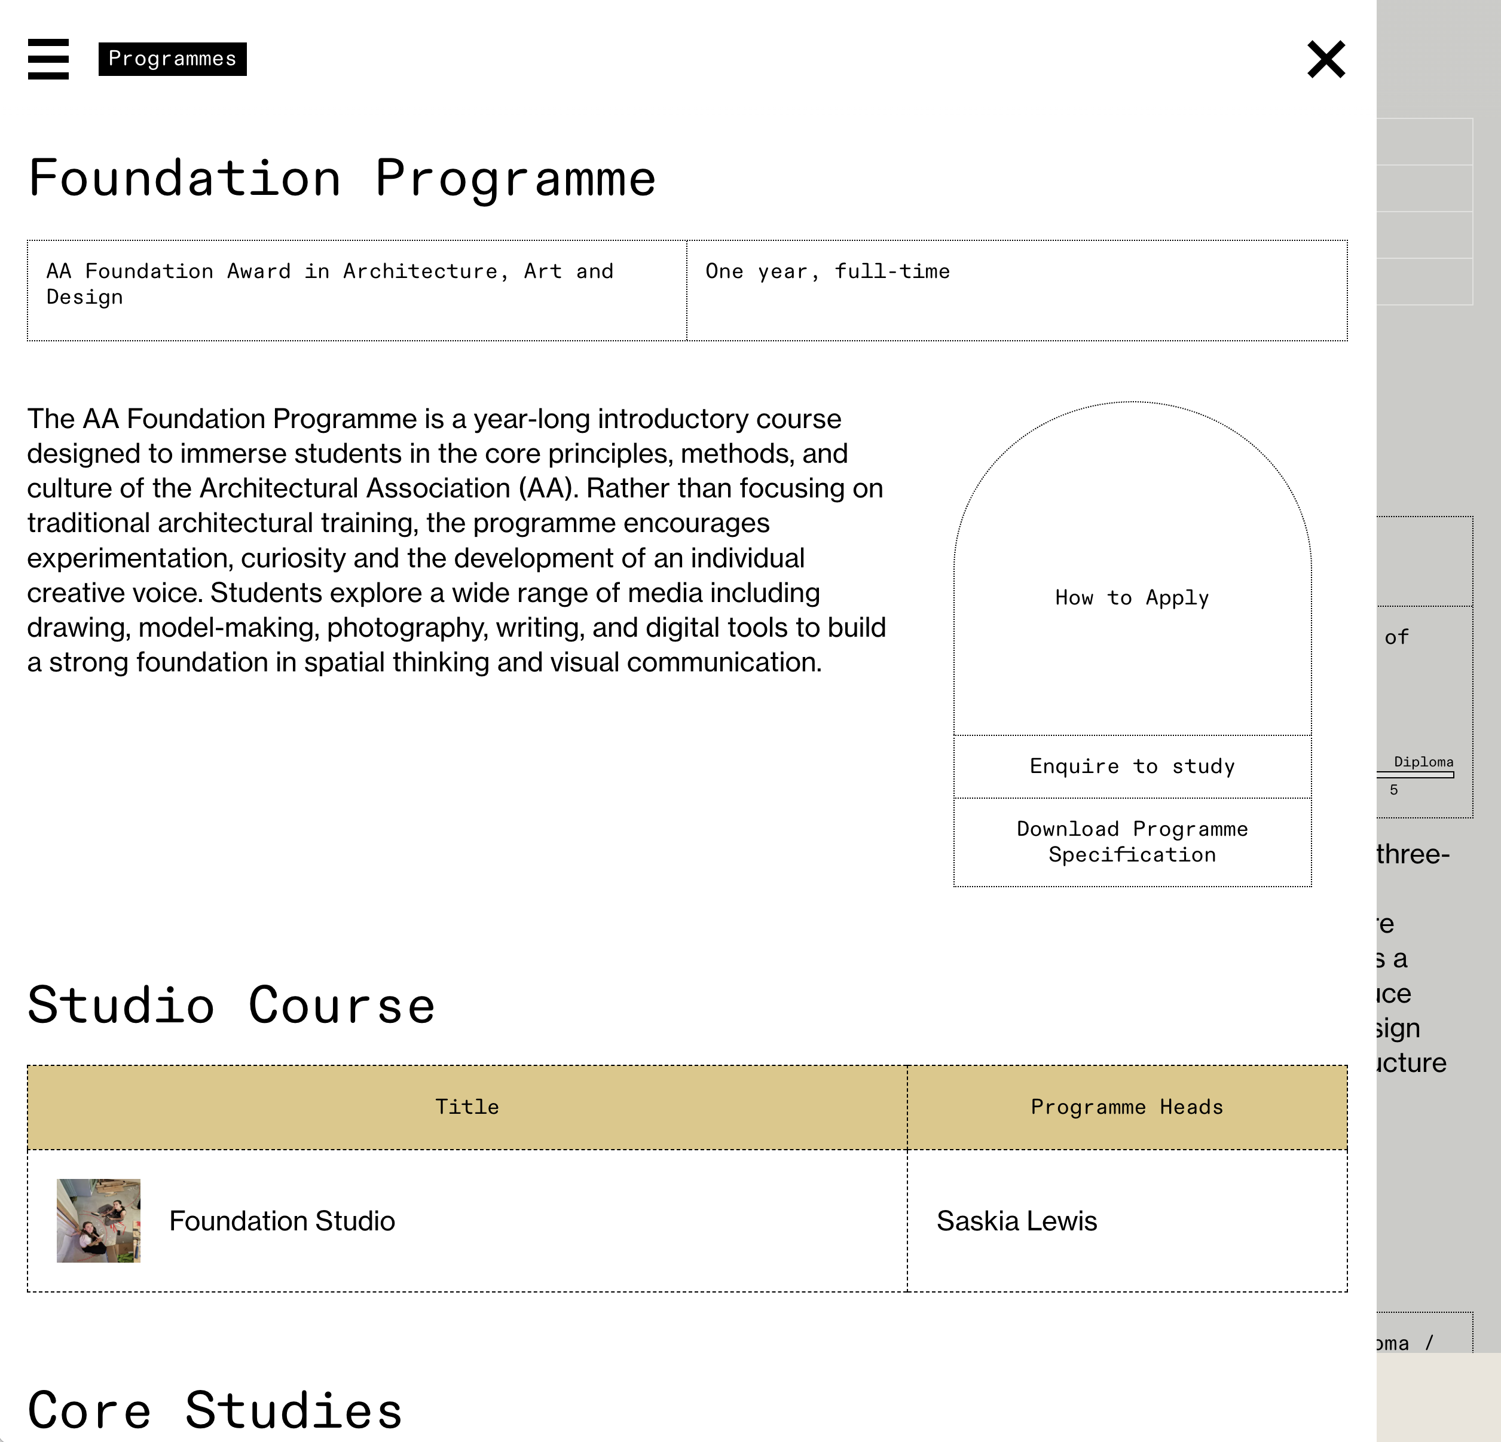Select the One year, full-time cell
The image size is (1501, 1442).
click(x=1017, y=290)
